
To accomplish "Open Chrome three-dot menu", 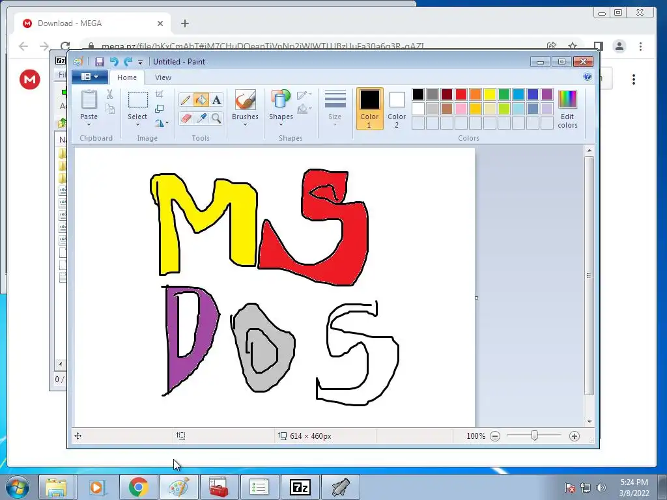I will (640, 46).
